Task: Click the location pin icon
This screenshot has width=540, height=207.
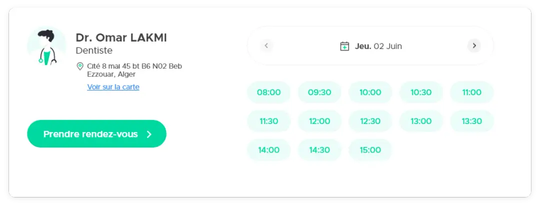Action: pos(80,66)
